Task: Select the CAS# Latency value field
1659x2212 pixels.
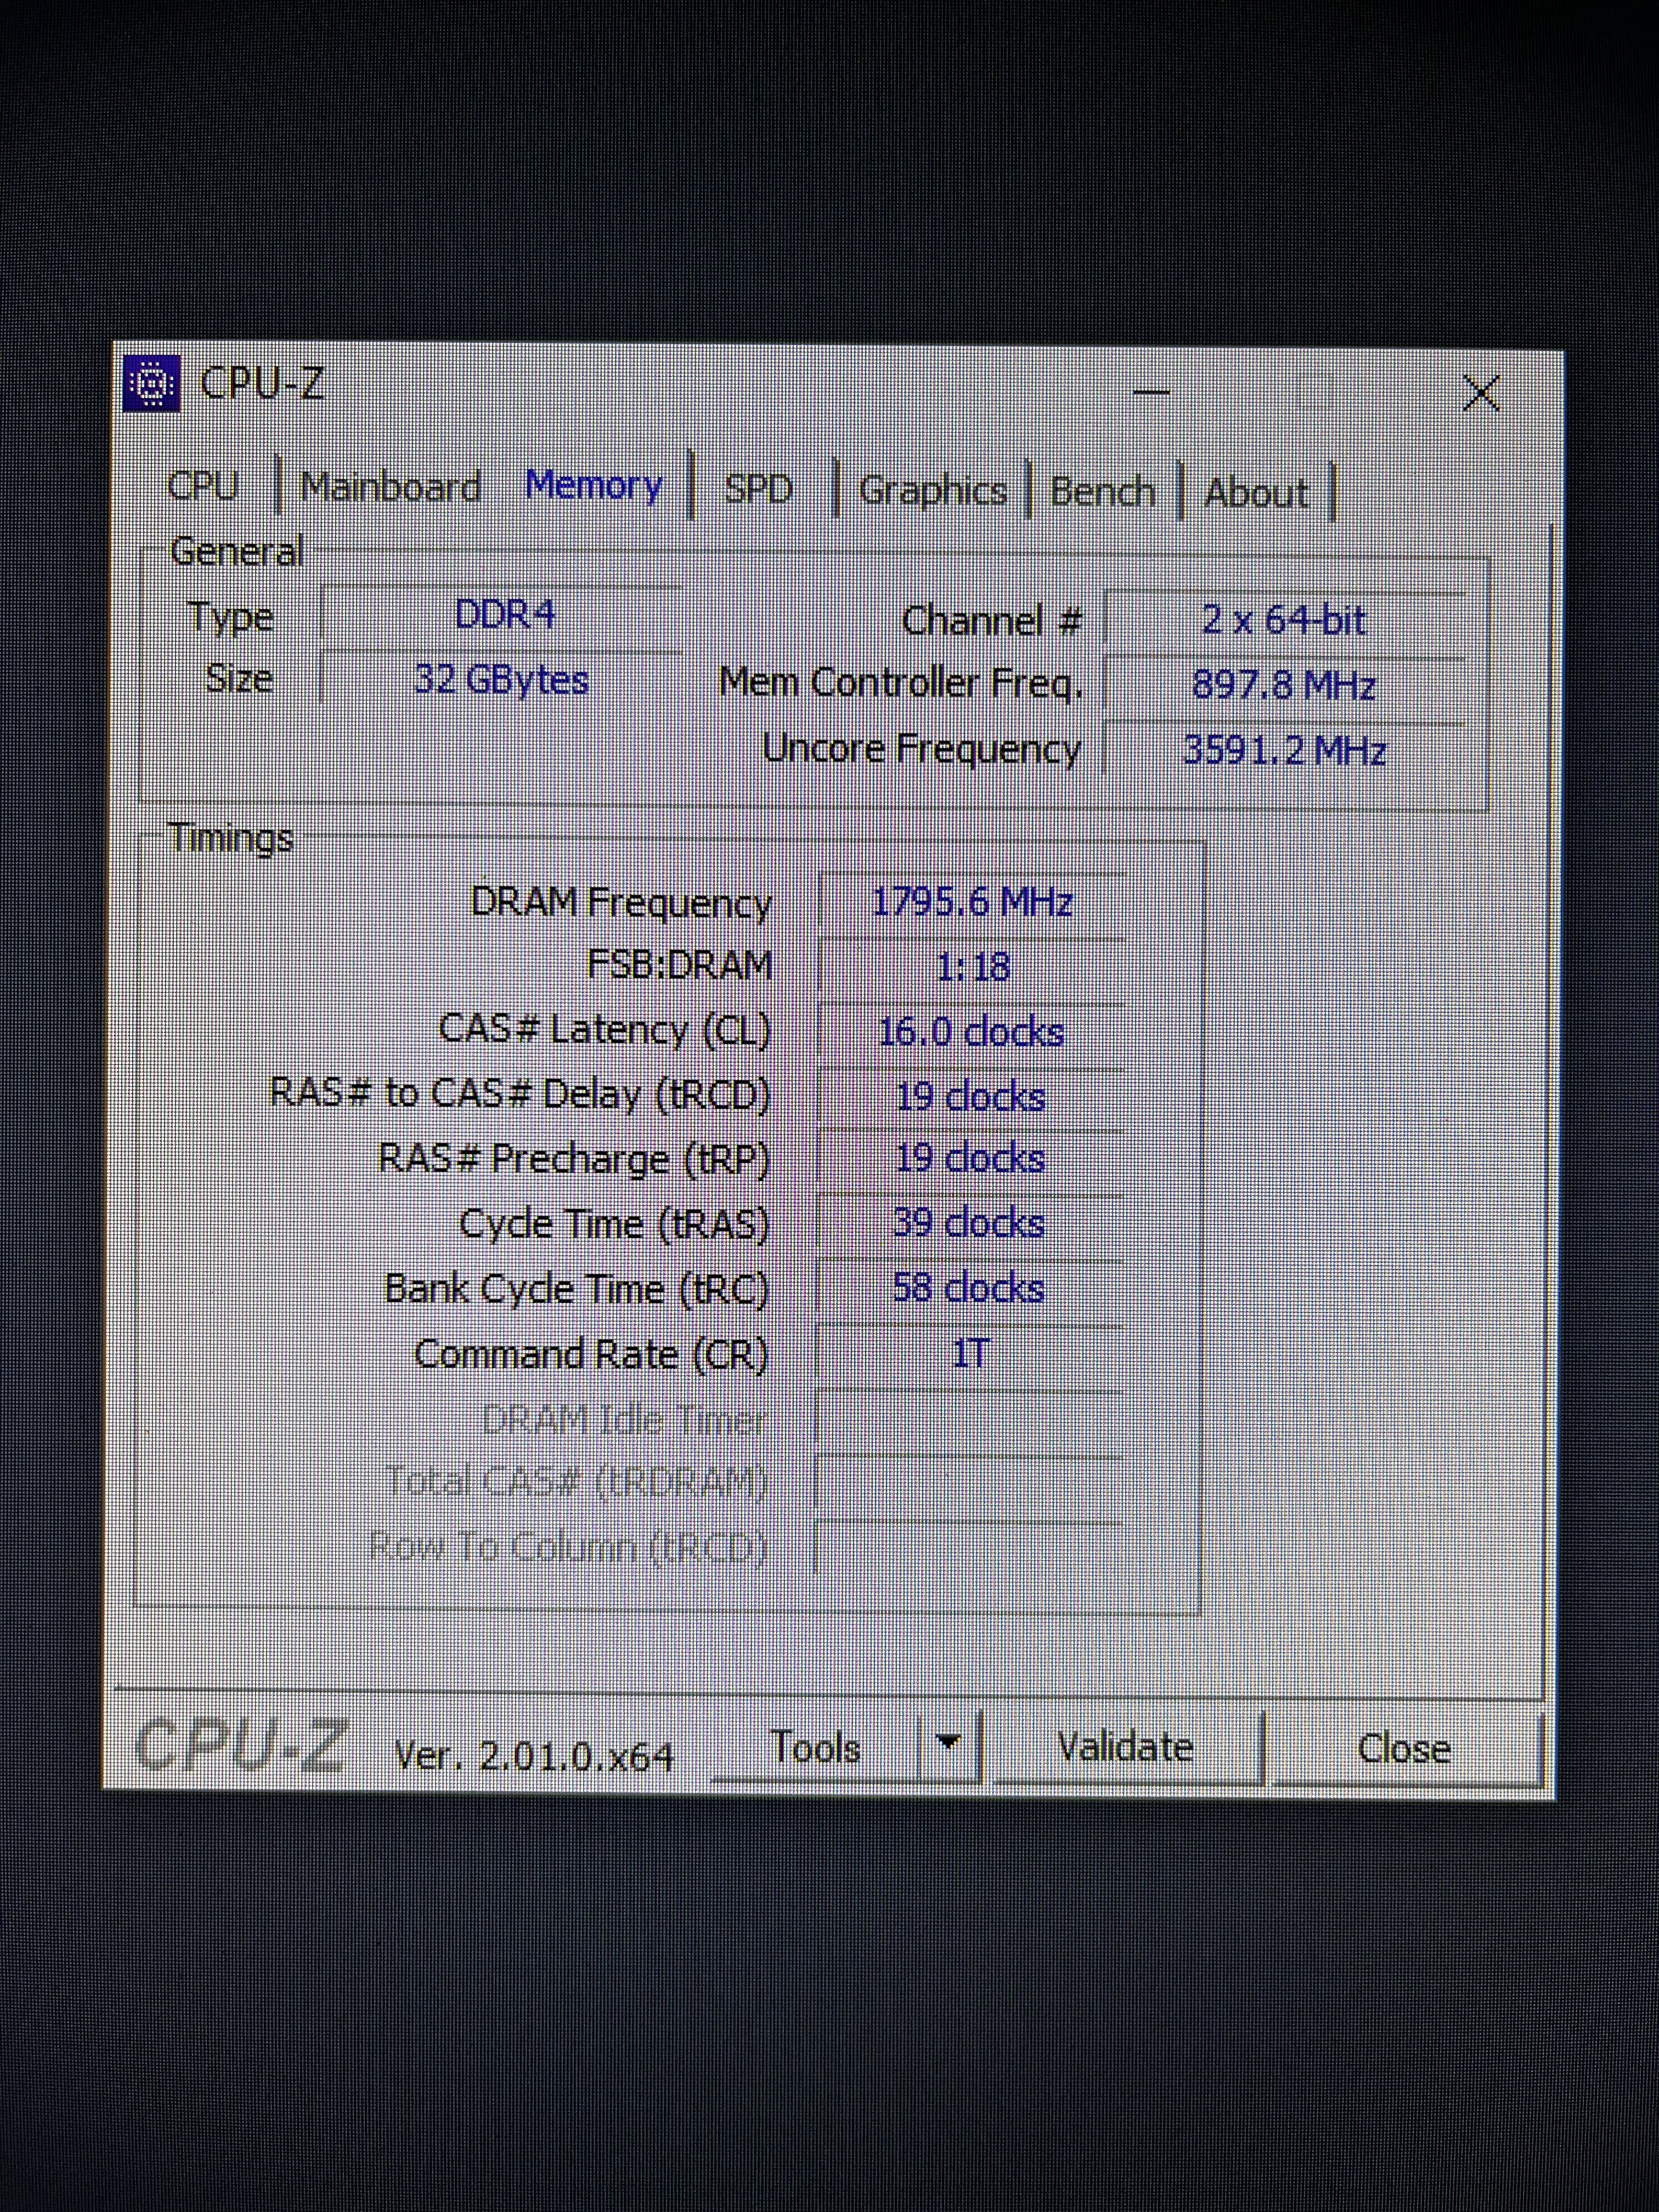Action: point(970,1032)
